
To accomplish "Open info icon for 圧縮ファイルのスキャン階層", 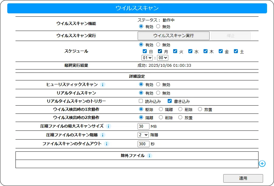I will click(103, 135).
